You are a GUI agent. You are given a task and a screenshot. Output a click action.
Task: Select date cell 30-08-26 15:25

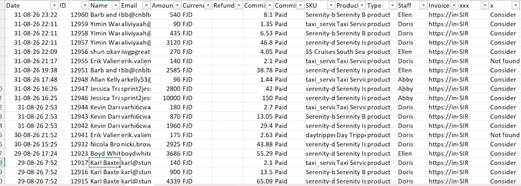[x=32, y=144]
